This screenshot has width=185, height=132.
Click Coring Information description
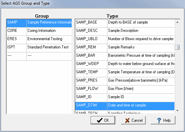49,32
